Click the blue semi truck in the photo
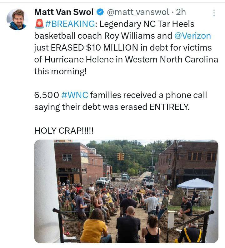Screen dimensions: 225x248 tap(125, 177)
